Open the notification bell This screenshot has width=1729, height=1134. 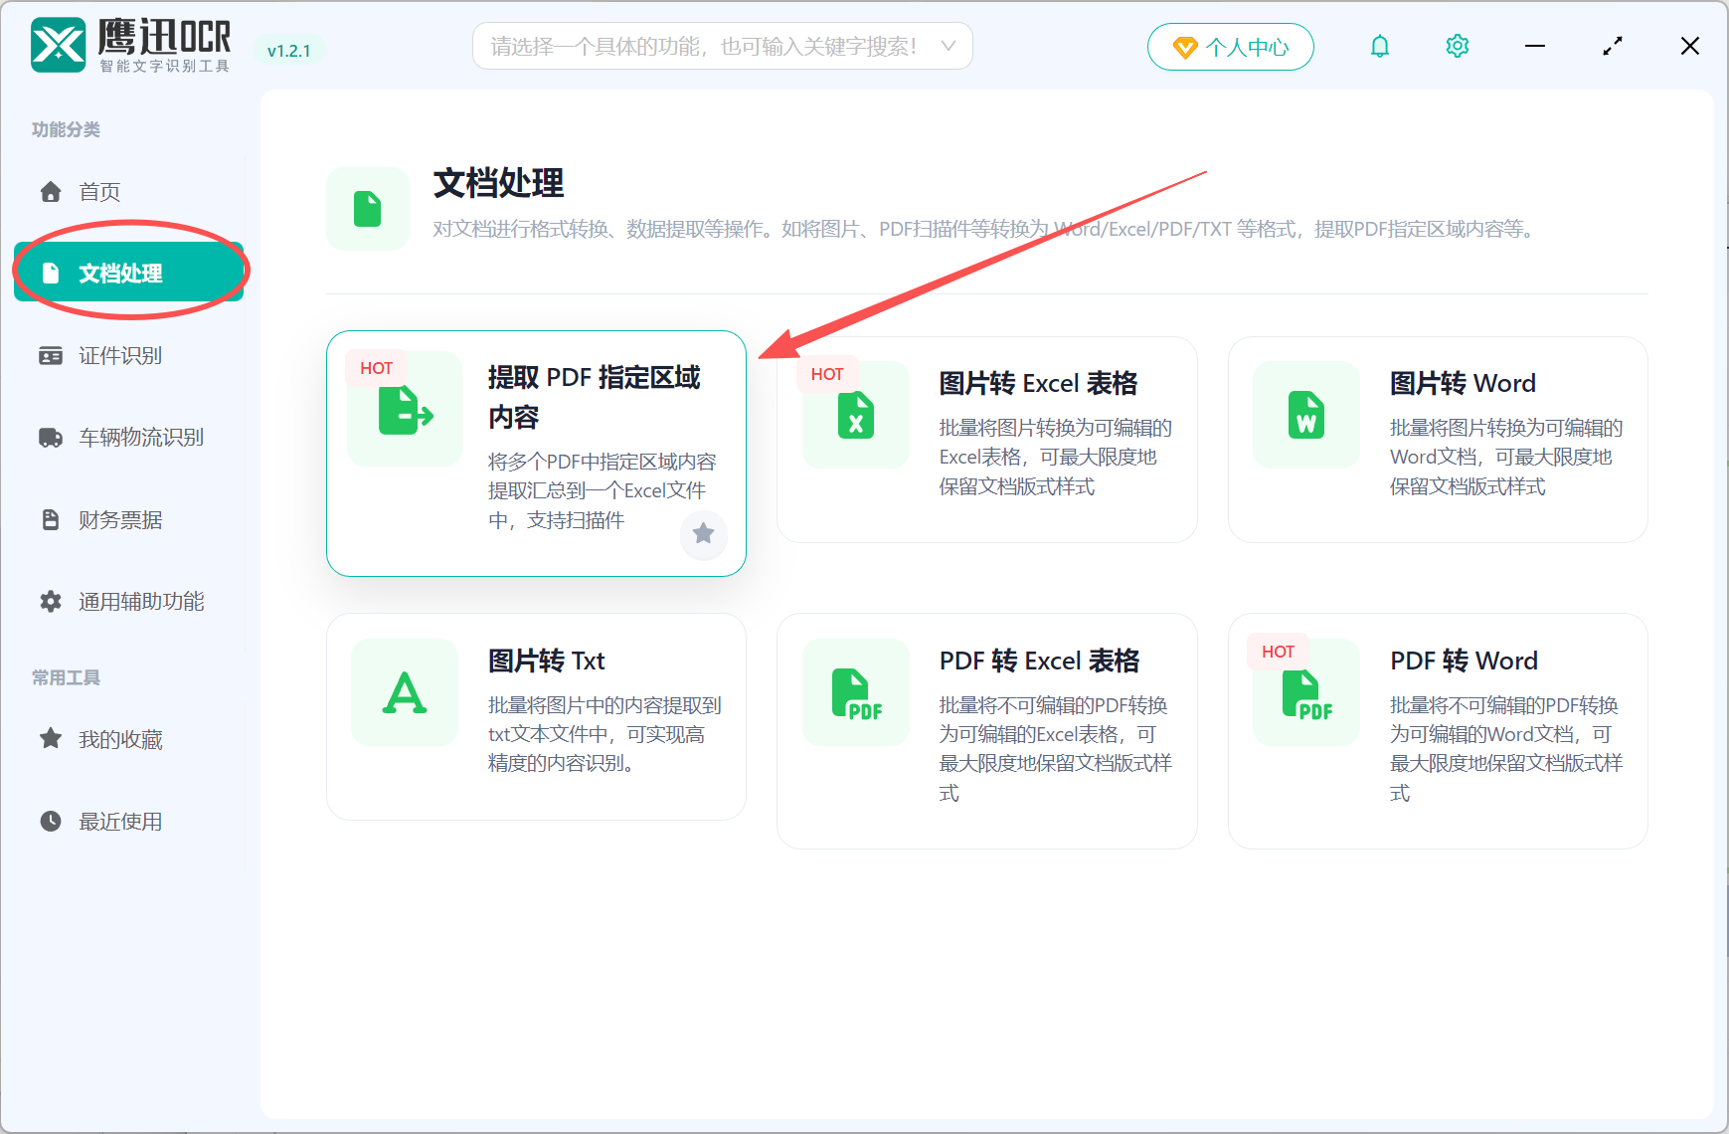coord(1380,46)
